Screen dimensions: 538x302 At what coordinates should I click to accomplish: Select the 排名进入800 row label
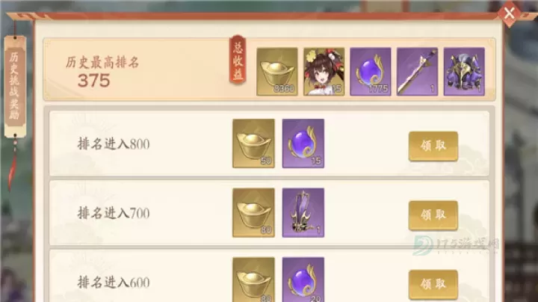(x=114, y=144)
